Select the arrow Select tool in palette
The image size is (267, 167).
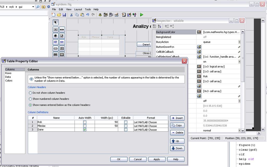(x=56, y=22)
